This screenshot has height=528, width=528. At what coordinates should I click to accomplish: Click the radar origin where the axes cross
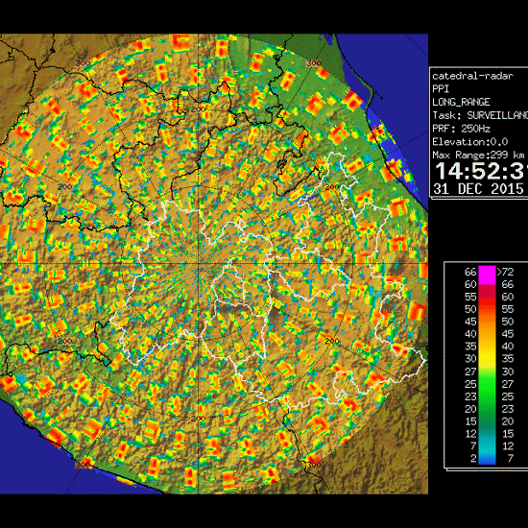tap(199, 263)
